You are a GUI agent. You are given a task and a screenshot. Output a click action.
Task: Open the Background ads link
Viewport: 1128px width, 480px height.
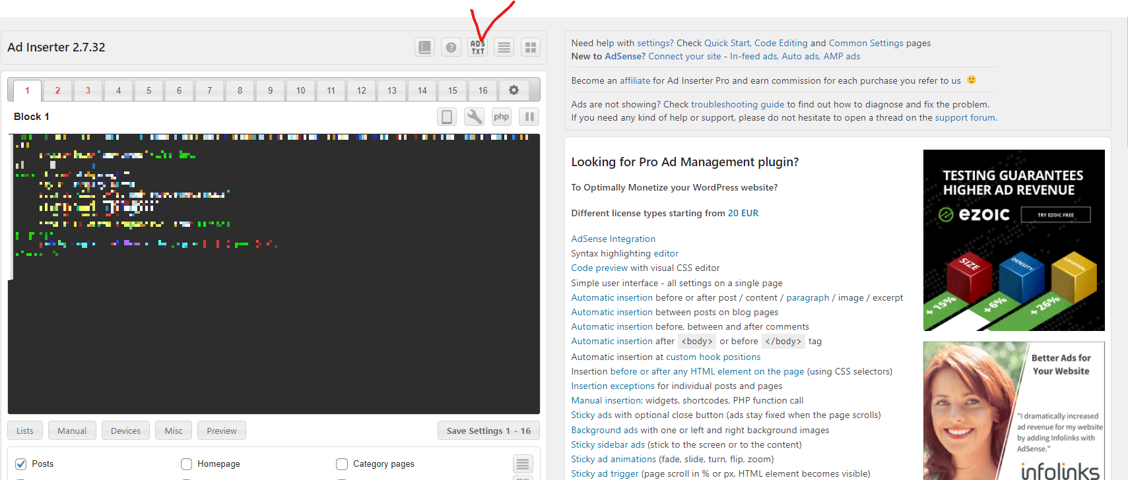[605, 430]
